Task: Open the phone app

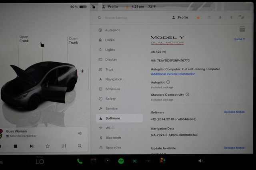Action: coord(80,161)
